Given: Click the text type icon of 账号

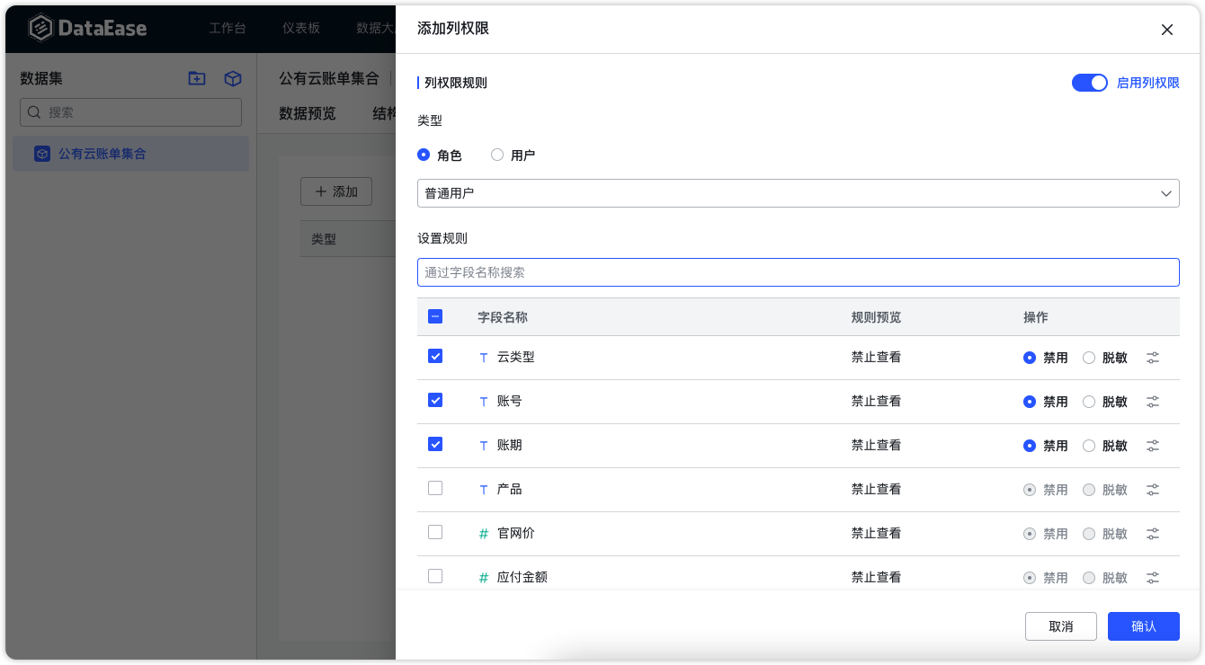Looking at the screenshot, I should [484, 402].
